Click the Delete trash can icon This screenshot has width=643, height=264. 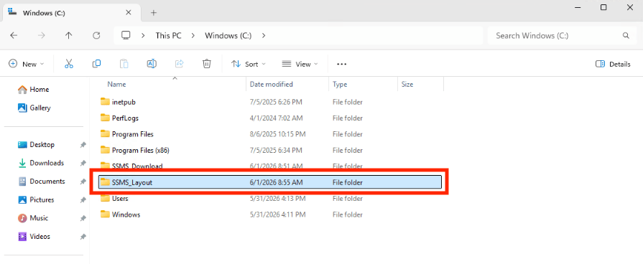pyautogui.click(x=207, y=64)
